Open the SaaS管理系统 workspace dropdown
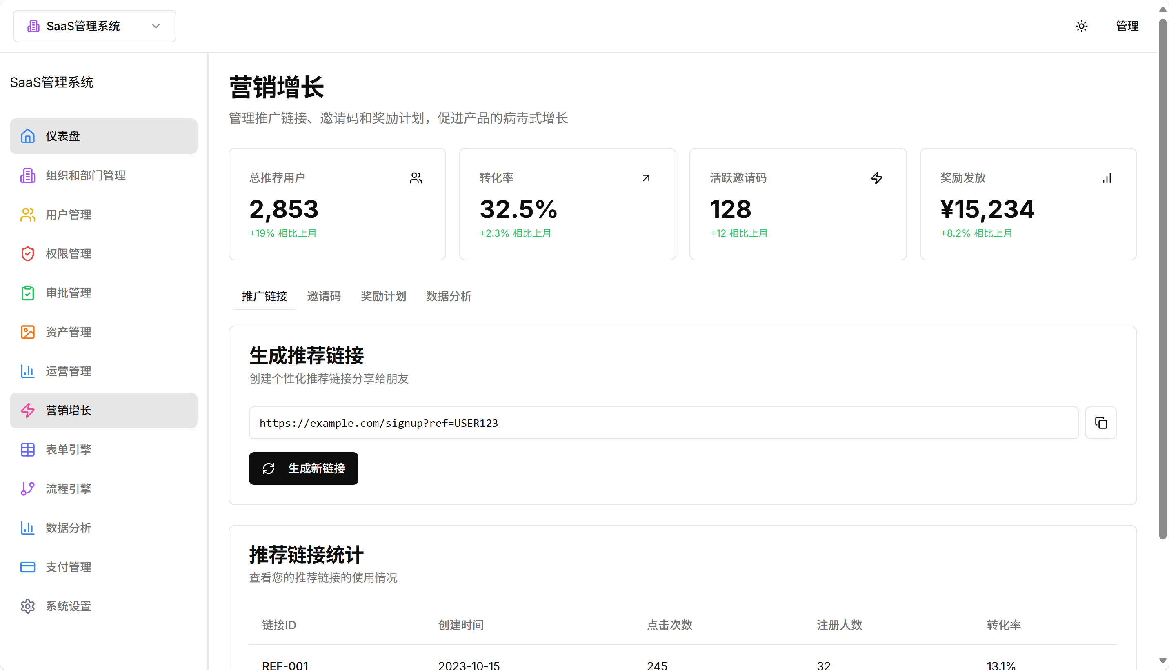1169x670 pixels. point(94,26)
